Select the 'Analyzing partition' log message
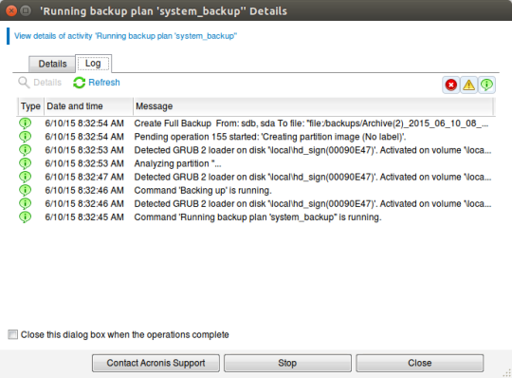512x378 pixels. (177, 163)
